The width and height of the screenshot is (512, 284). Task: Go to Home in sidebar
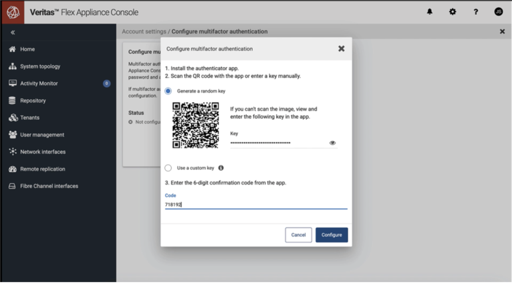pyautogui.click(x=27, y=49)
